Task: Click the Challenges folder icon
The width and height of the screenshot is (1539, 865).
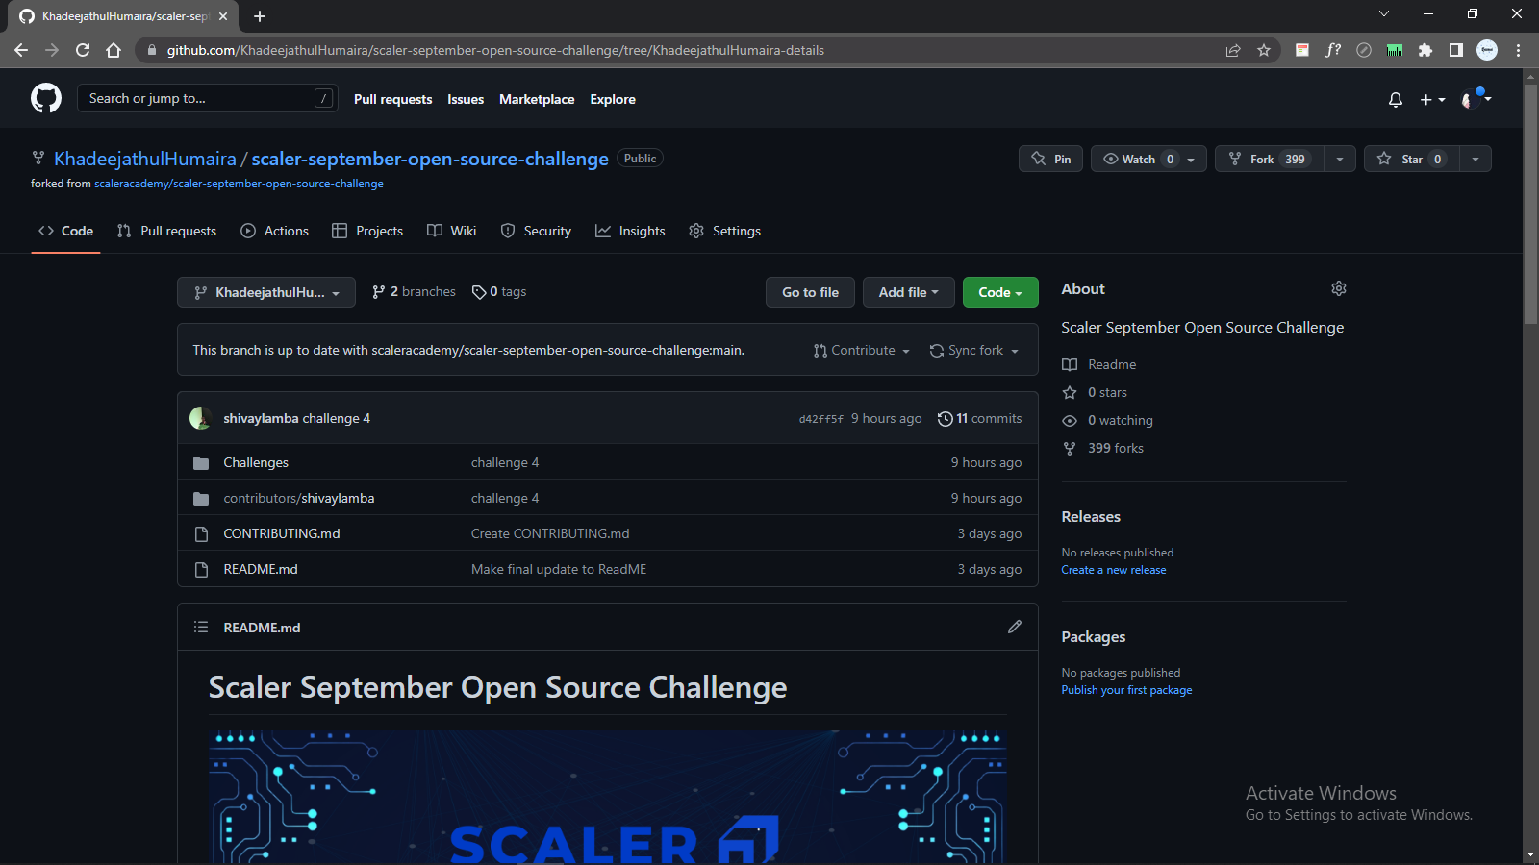Action: pos(201,462)
